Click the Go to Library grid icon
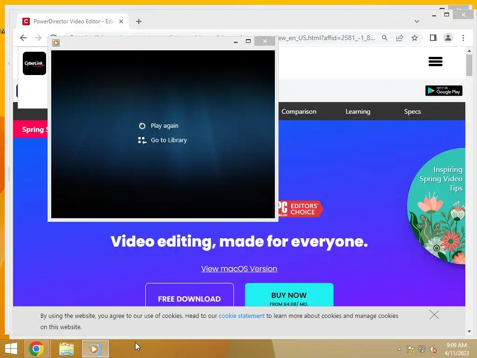Image resolution: width=477 pixels, height=358 pixels. pyautogui.click(x=142, y=140)
